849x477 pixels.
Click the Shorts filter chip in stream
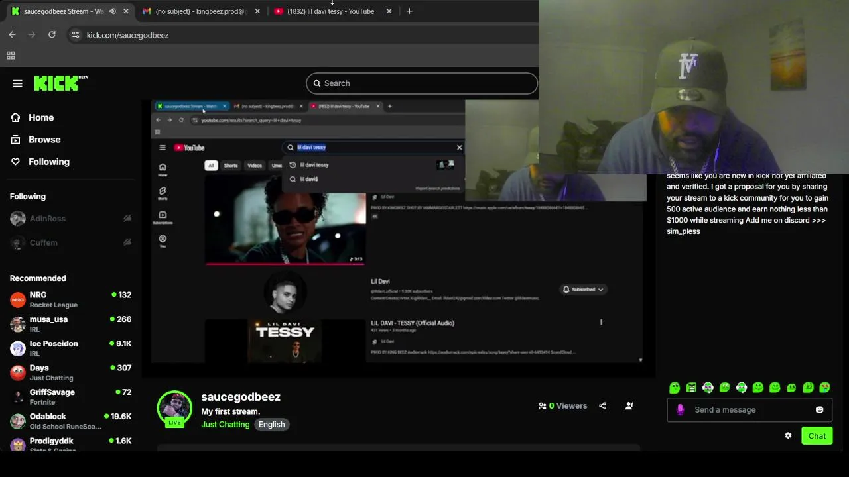click(231, 166)
